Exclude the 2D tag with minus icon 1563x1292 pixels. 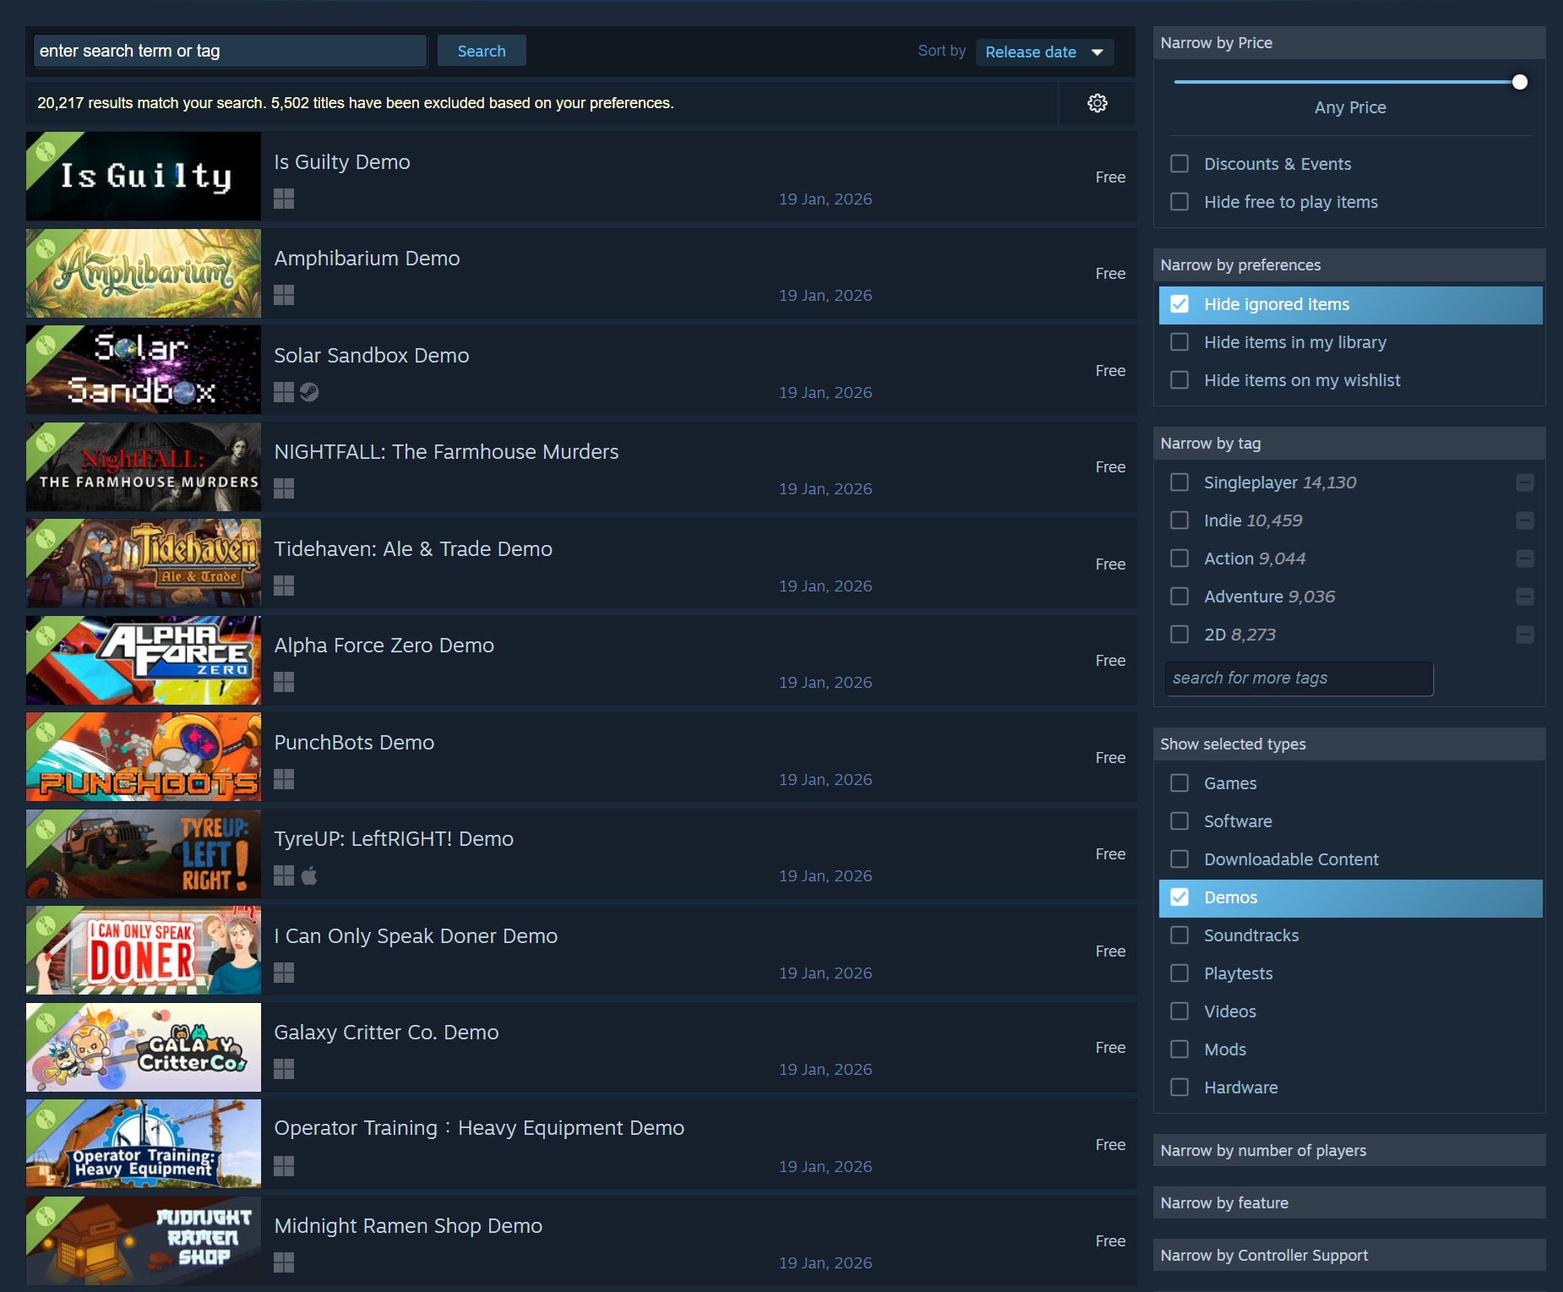(1525, 635)
